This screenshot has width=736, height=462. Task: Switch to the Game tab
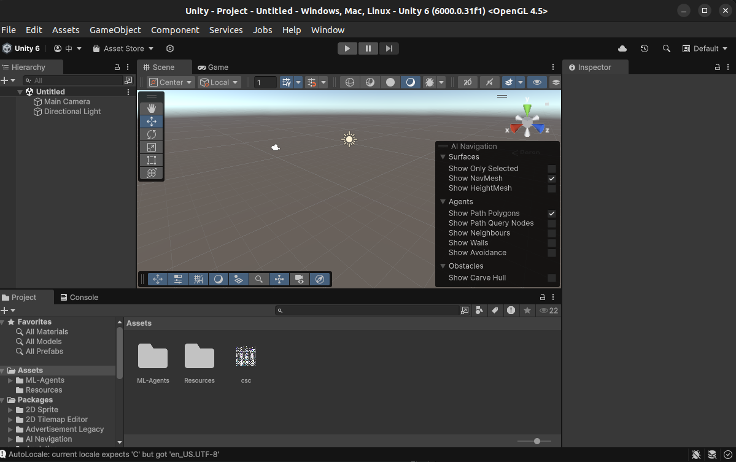[212, 67]
